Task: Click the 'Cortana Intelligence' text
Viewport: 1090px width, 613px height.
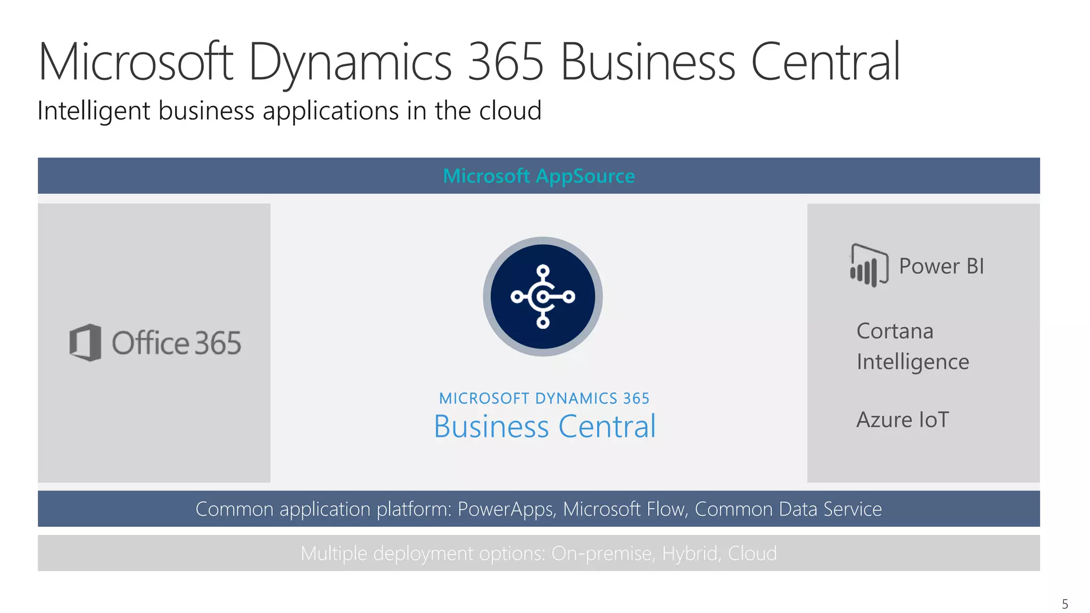Action: [x=913, y=346]
